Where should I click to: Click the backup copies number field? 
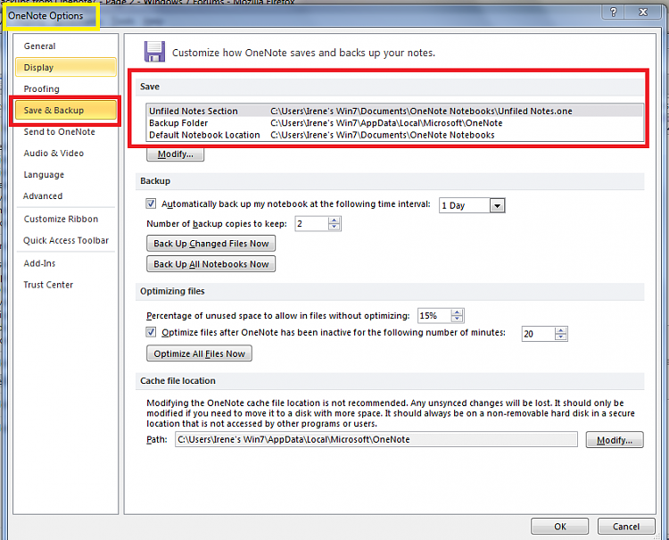point(312,224)
